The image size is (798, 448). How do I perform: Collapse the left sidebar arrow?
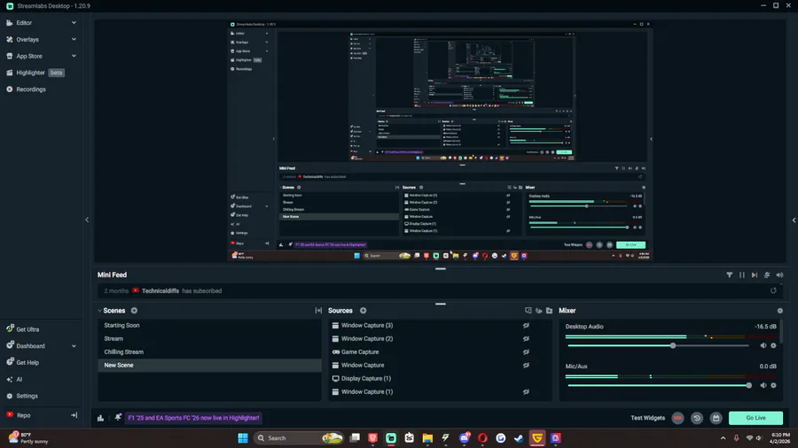(87, 220)
